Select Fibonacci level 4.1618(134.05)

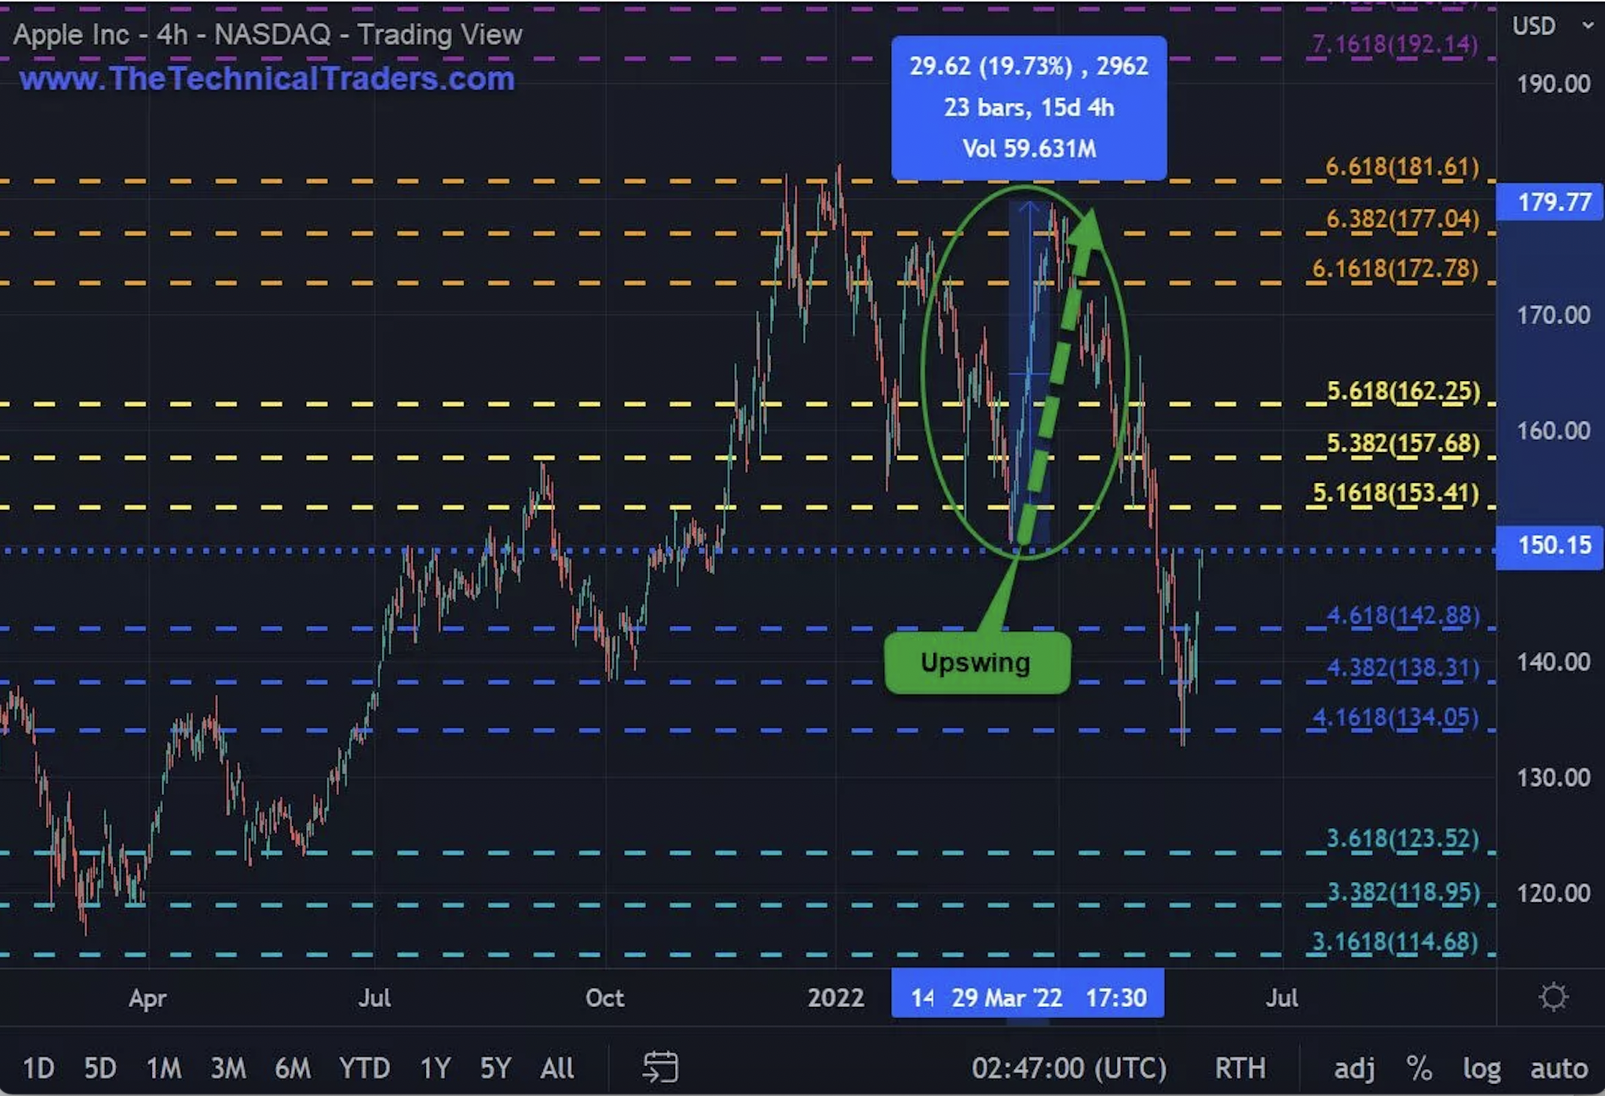(x=1395, y=717)
